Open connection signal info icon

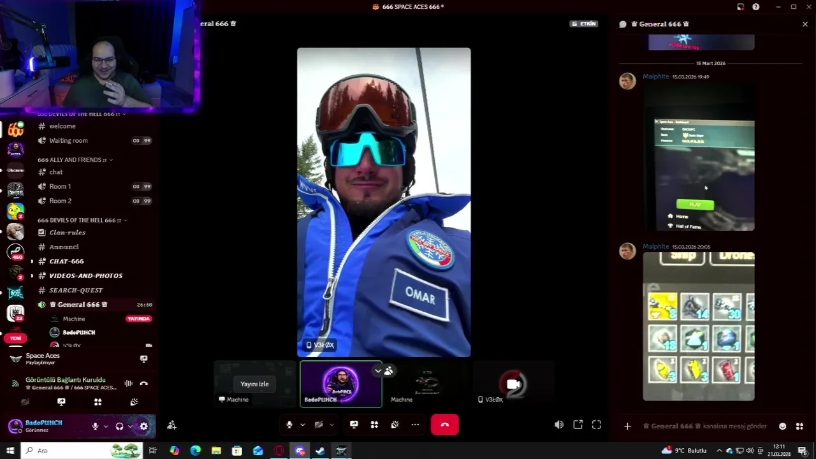[x=15, y=383]
